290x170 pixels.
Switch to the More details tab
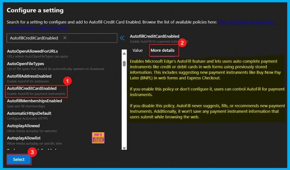(x=164, y=50)
